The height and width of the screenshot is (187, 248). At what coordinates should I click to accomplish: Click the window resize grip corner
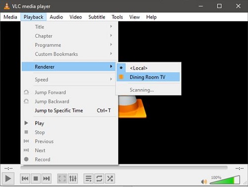245,183
